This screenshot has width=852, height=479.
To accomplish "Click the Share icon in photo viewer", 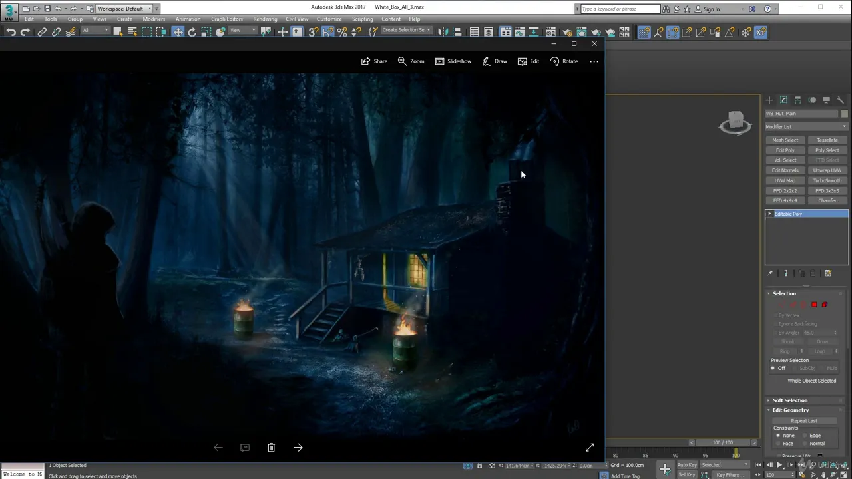I will (x=374, y=61).
